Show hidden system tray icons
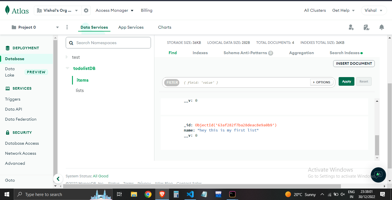This screenshot has width=392, height=200. tap(322, 195)
